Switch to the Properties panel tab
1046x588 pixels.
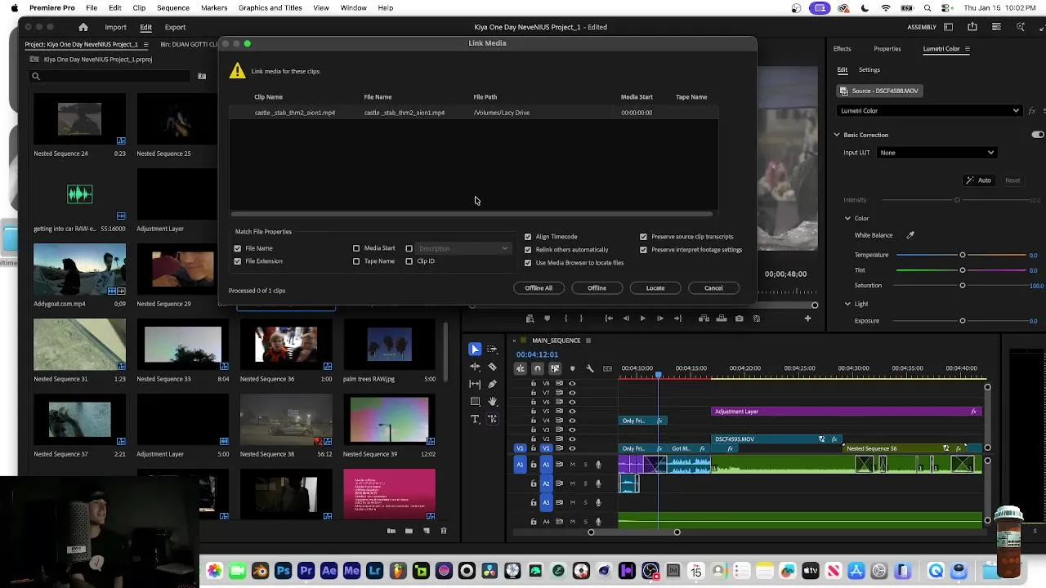(x=887, y=49)
